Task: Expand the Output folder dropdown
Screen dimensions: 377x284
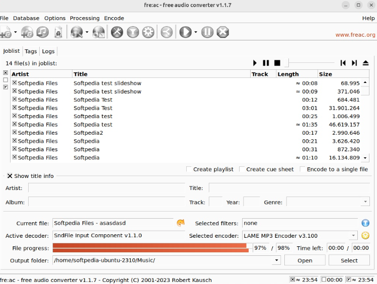Action: [276, 260]
